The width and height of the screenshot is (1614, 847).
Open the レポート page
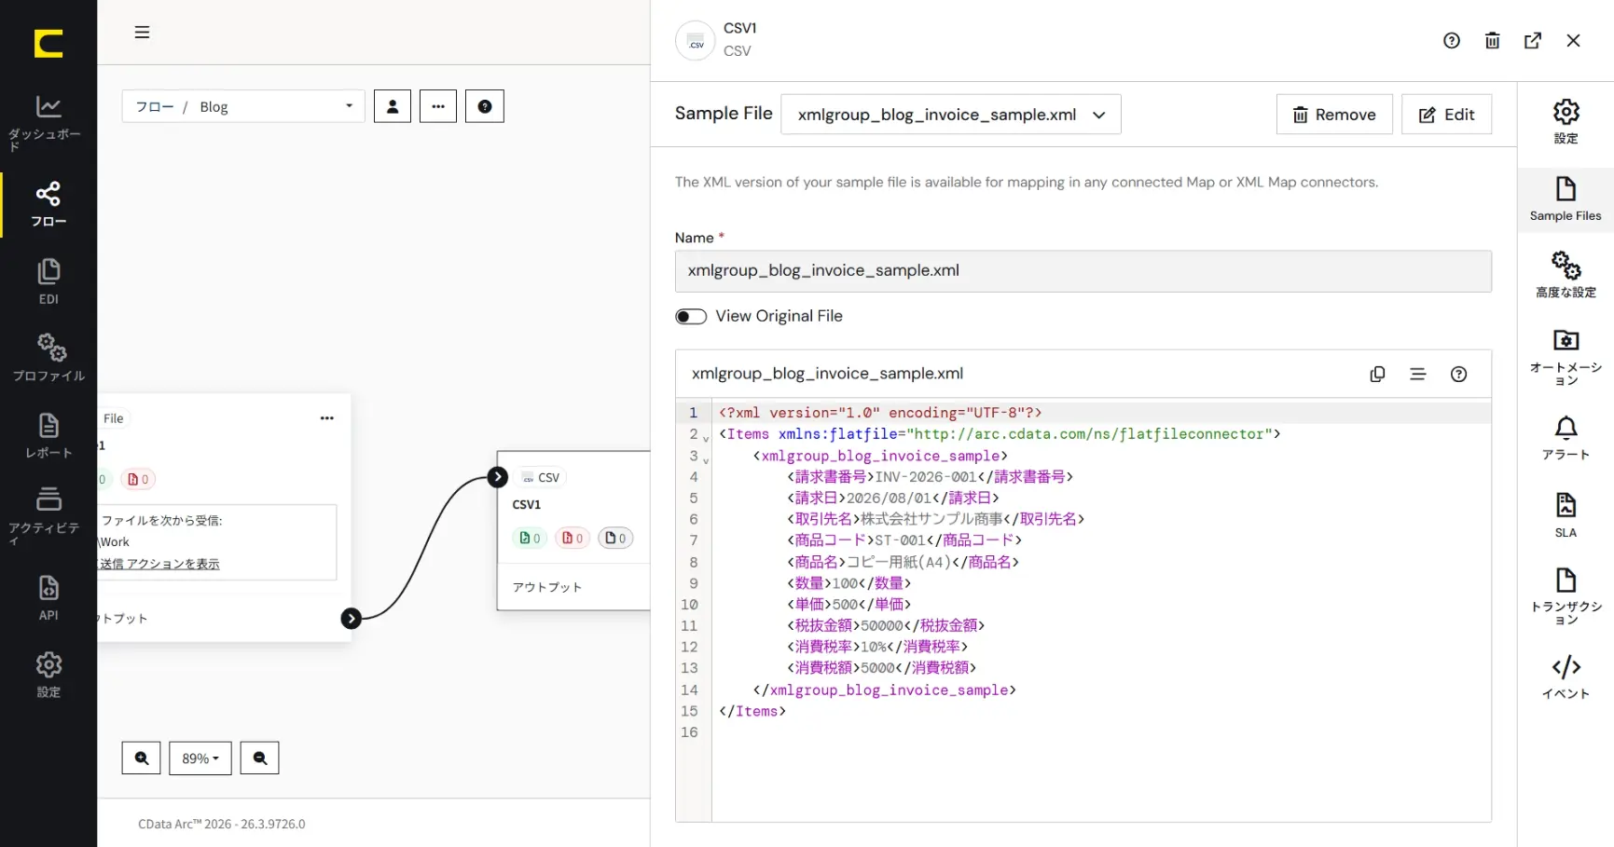pyautogui.click(x=48, y=436)
